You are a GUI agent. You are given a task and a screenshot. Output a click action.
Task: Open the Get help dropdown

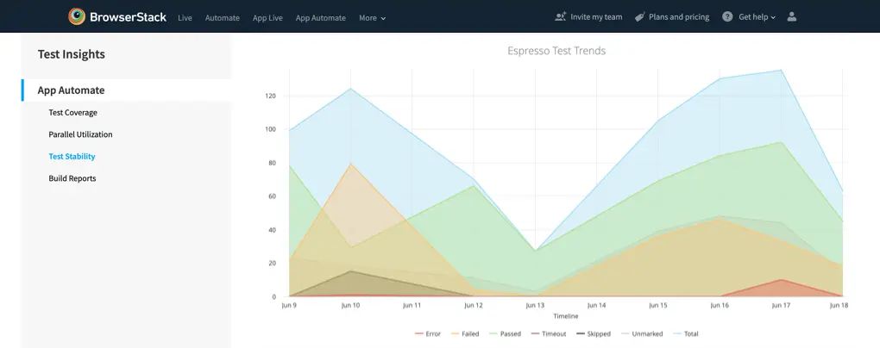[757, 17]
